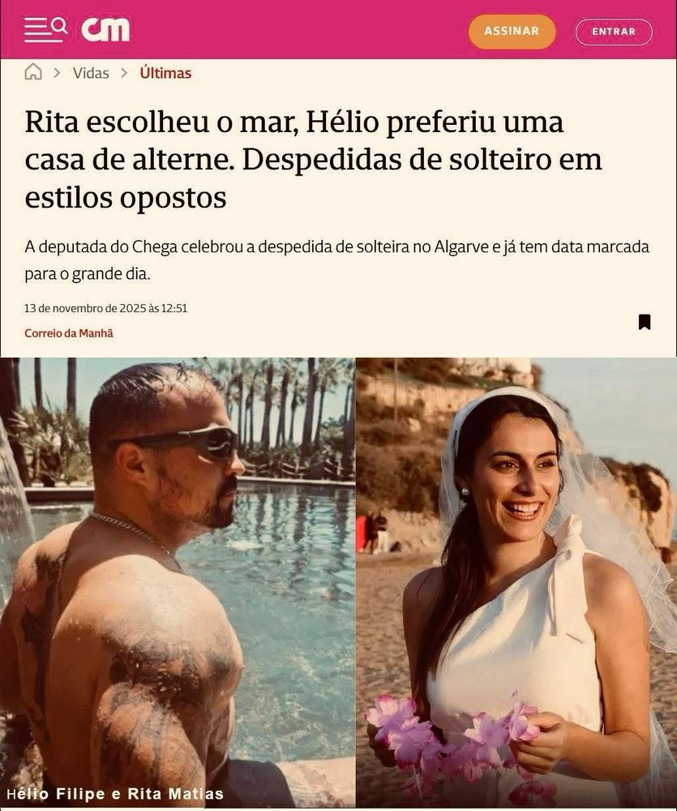Click the chevron between Vidas and Últimas
The width and height of the screenshot is (677, 811).
coord(124,73)
